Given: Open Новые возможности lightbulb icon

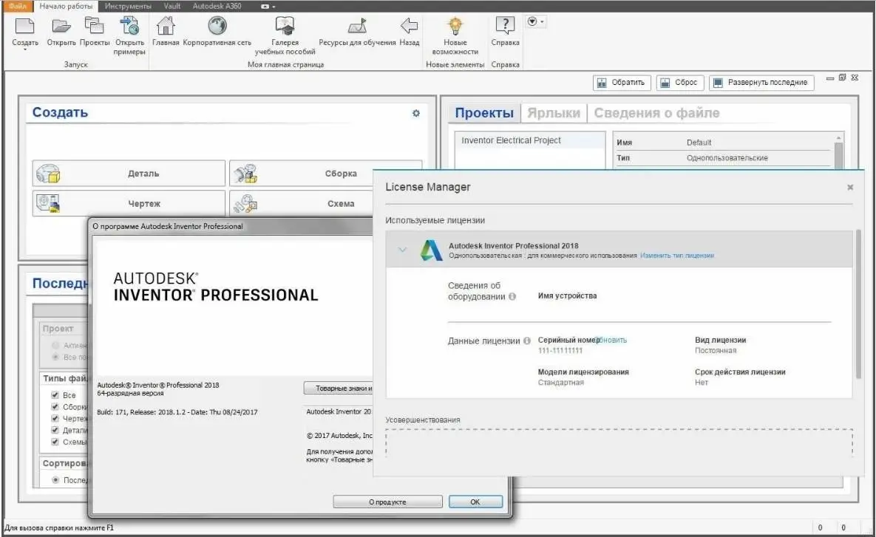Looking at the screenshot, I should [x=455, y=27].
